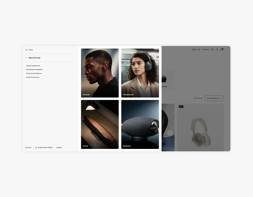The image size is (253, 197).
Task: Open Home Audio Systems menu item
Action: click(x=34, y=73)
